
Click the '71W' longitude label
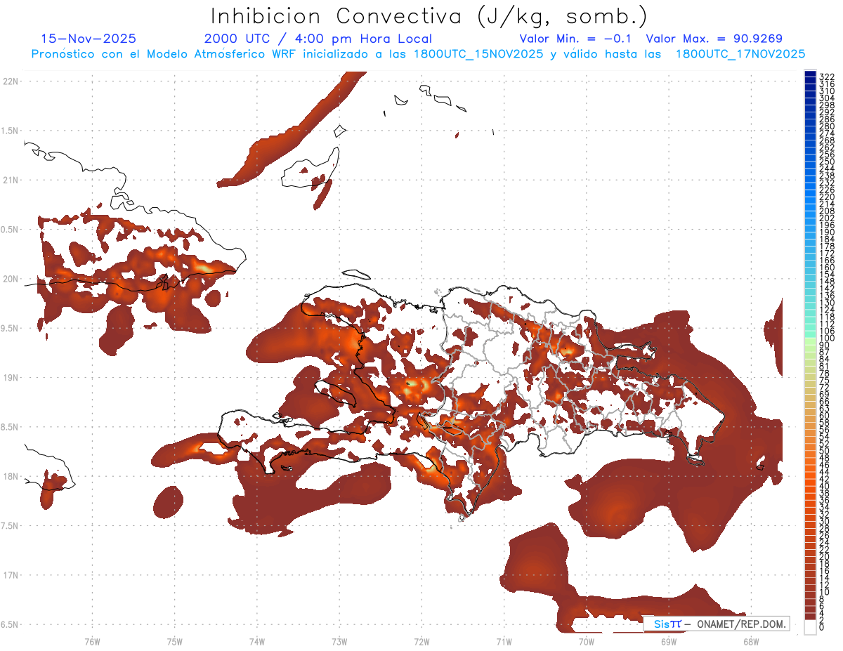[x=504, y=641]
